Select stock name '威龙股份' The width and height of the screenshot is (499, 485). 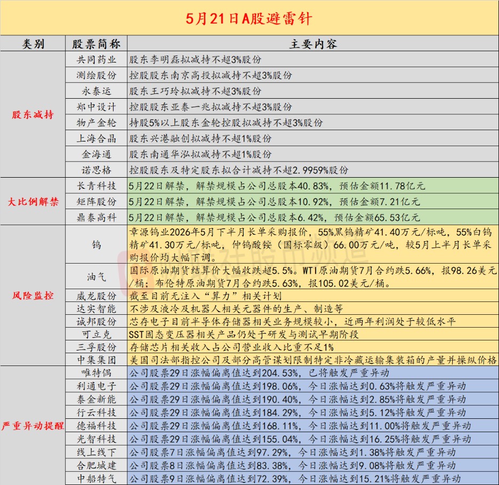tap(96, 296)
